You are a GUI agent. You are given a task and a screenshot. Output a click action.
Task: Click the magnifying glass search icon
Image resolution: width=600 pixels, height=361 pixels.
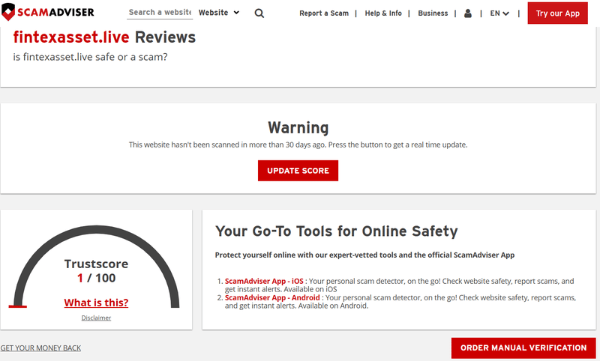(259, 13)
